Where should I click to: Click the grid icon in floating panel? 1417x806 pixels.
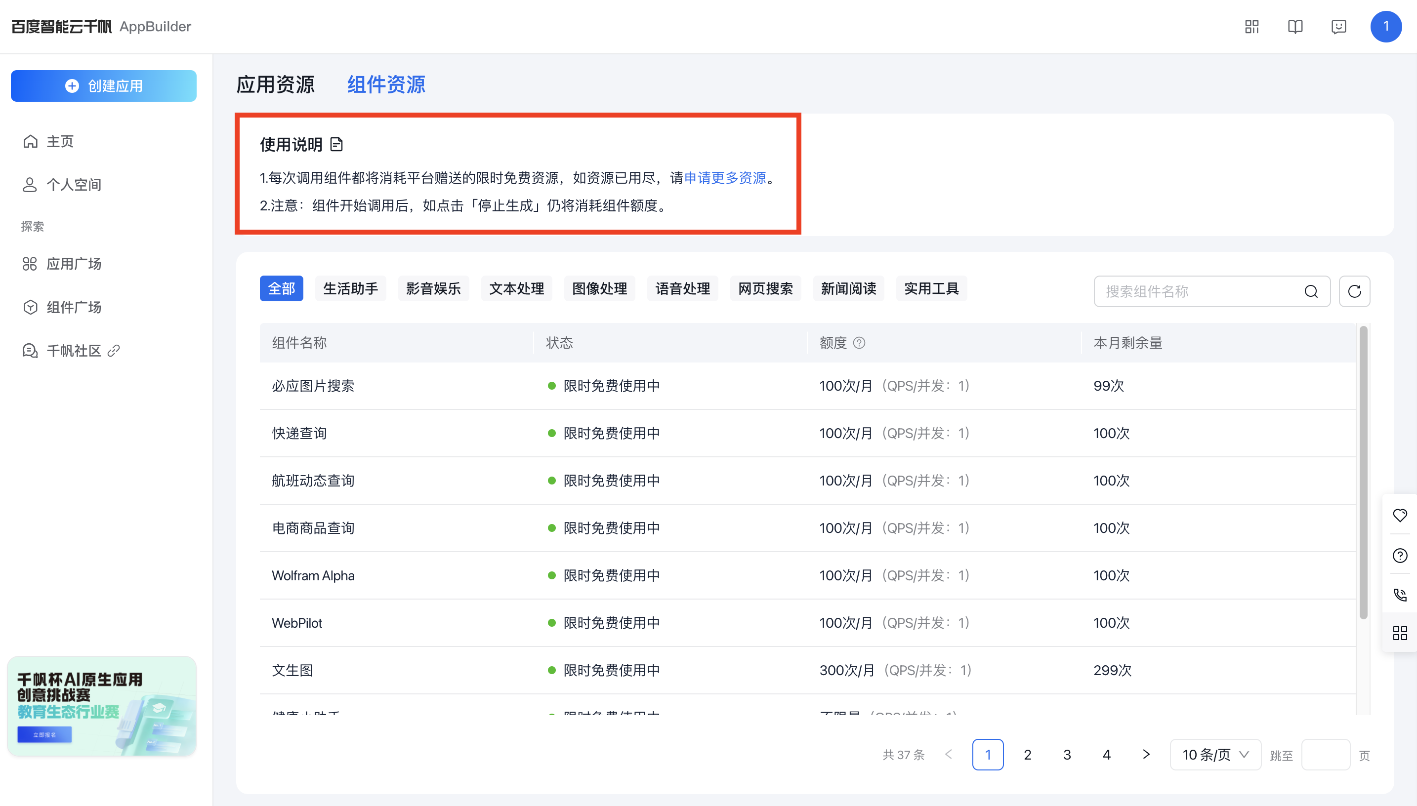[1400, 633]
